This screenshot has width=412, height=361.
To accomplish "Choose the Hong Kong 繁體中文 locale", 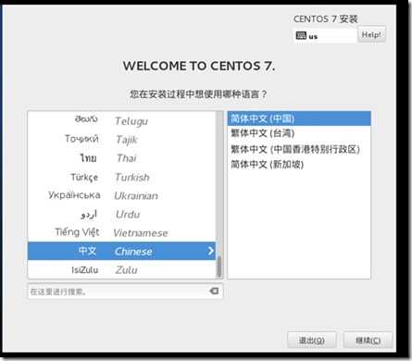I will [x=299, y=149].
